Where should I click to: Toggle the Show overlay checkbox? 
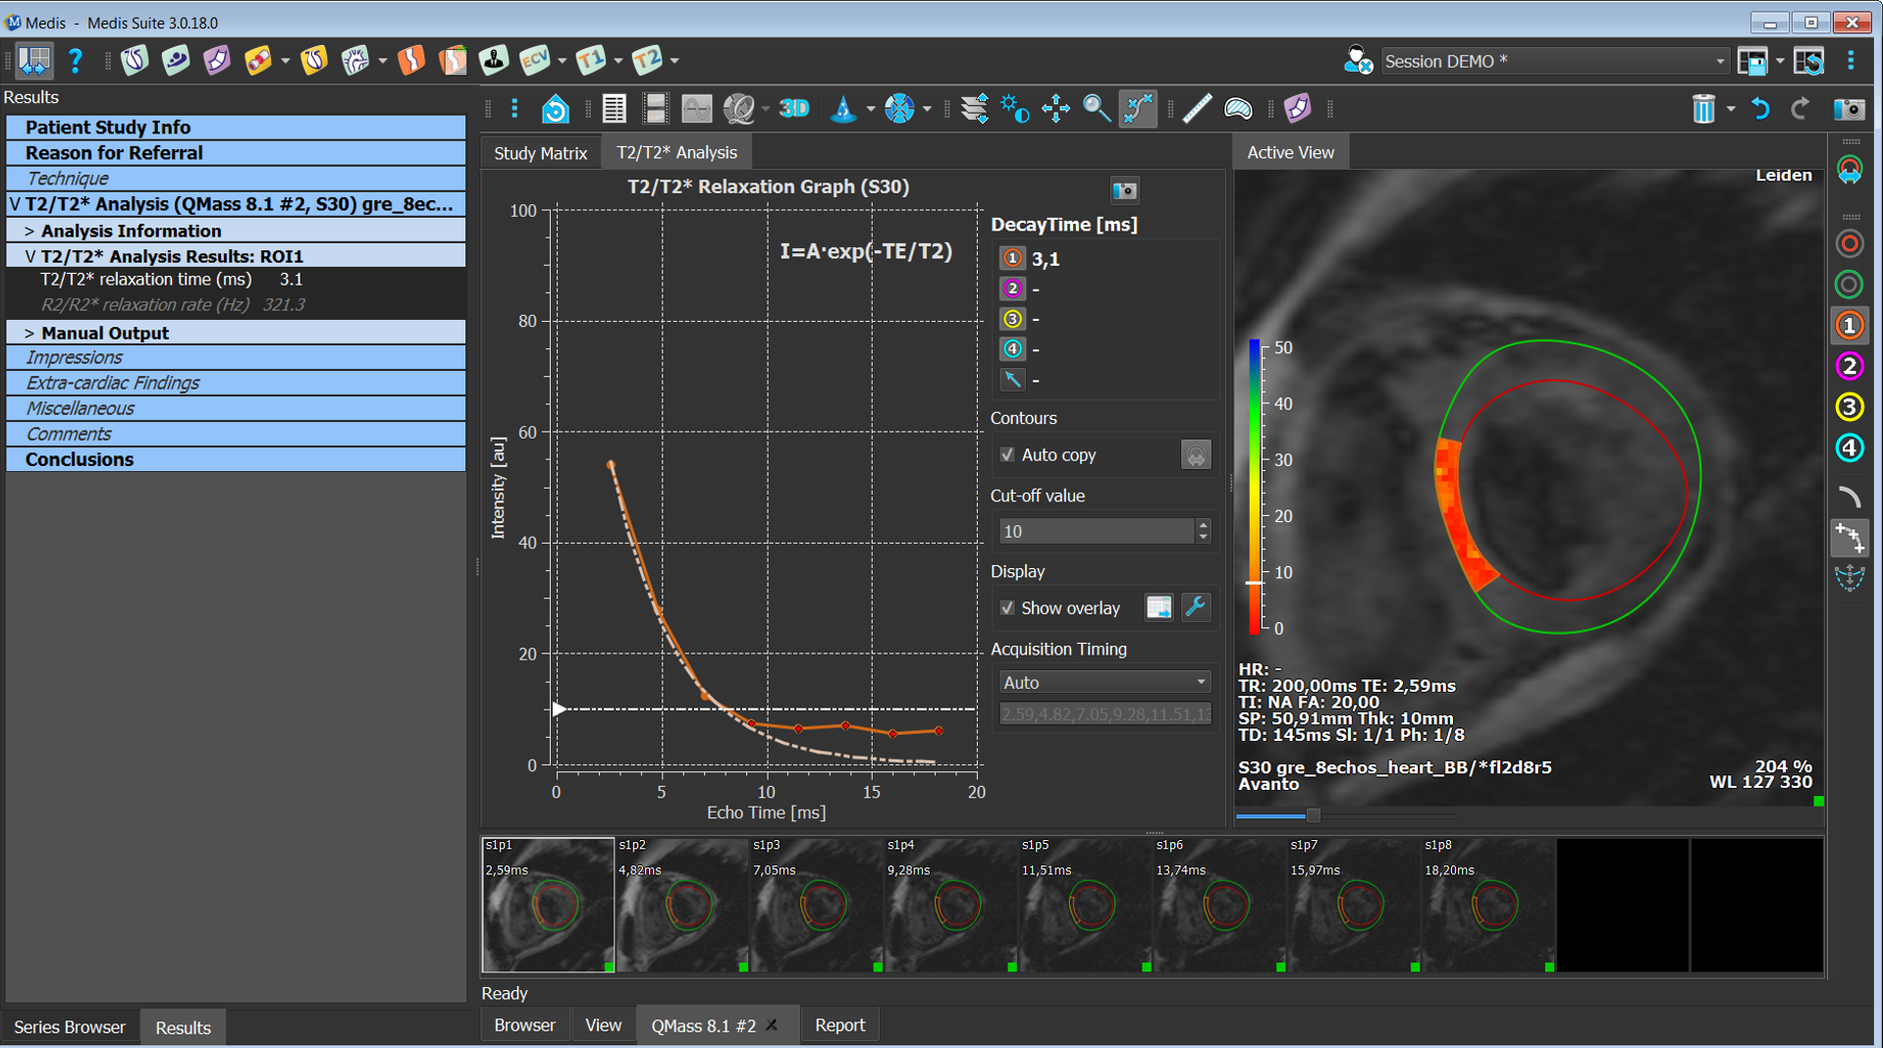pyautogui.click(x=1007, y=607)
